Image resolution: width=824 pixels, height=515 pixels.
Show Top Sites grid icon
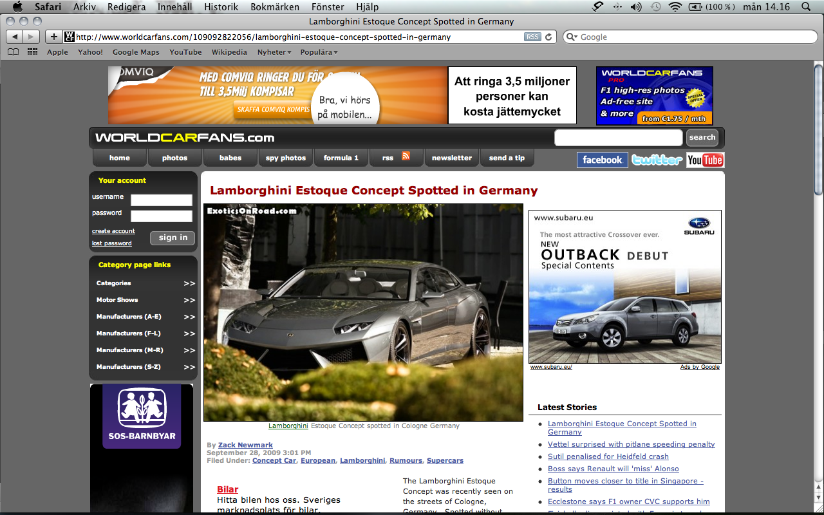[x=32, y=52]
